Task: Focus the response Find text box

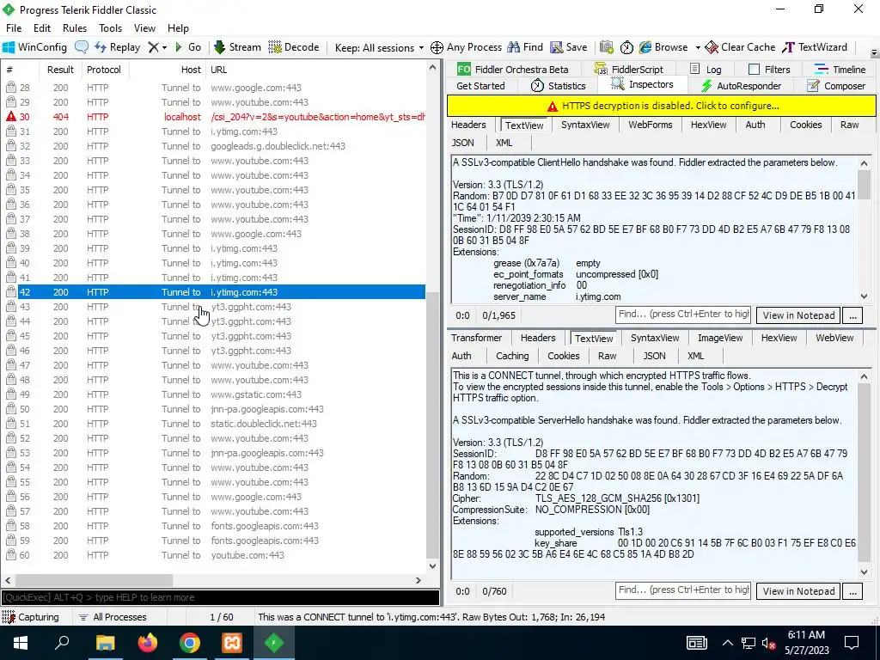Action: 683,590
